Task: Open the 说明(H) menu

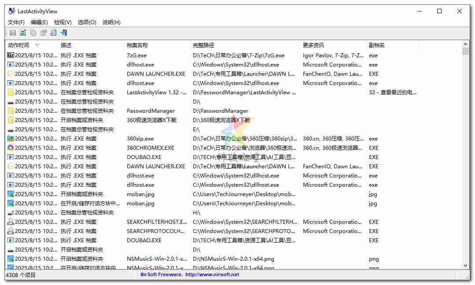Action: pos(111,22)
